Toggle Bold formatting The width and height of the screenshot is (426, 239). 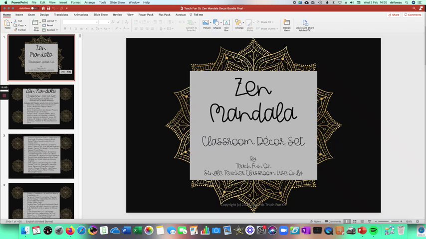click(x=65, y=28)
